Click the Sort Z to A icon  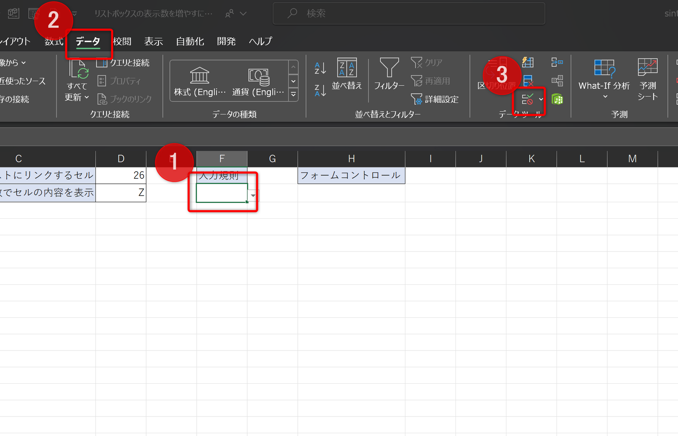click(320, 90)
